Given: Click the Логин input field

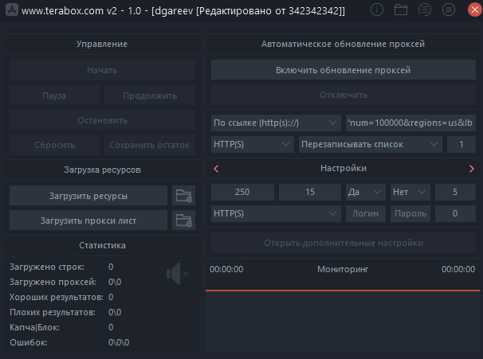Looking at the screenshot, I should [366, 213].
